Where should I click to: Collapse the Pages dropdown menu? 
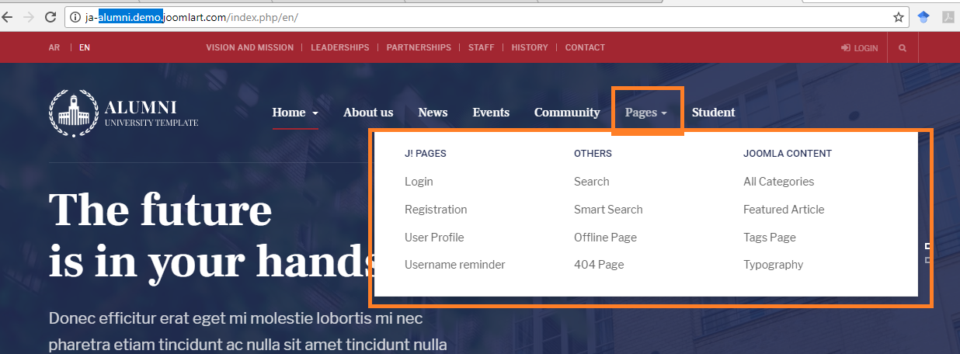[x=646, y=113]
